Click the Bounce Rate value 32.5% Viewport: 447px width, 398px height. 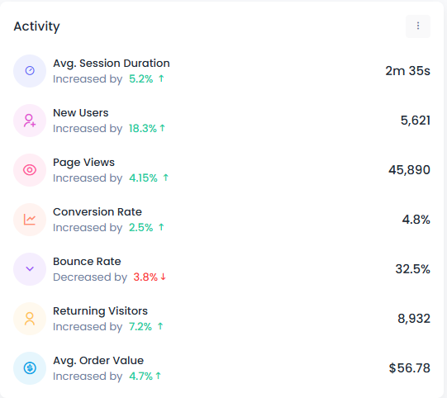pyautogui.click(x=412, y=269)
